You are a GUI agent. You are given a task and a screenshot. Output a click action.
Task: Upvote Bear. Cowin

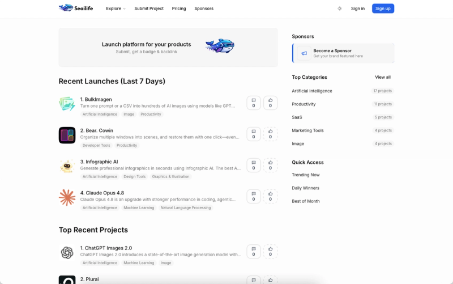[x=271, y=134]
